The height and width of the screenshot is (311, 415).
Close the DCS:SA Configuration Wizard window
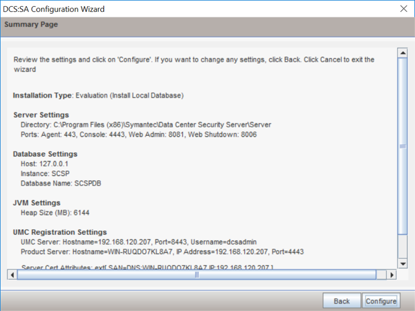click(404, 9)
